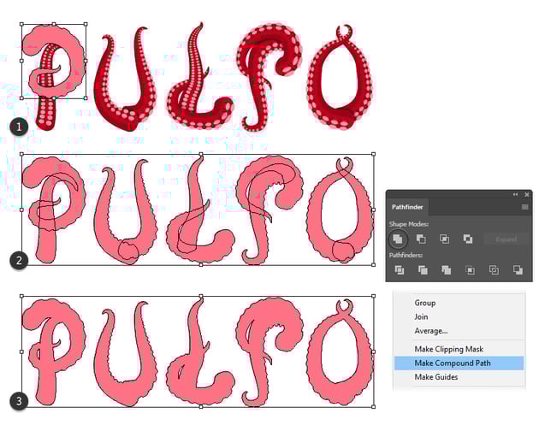Select the Pathfinder tab

point(407,207)
